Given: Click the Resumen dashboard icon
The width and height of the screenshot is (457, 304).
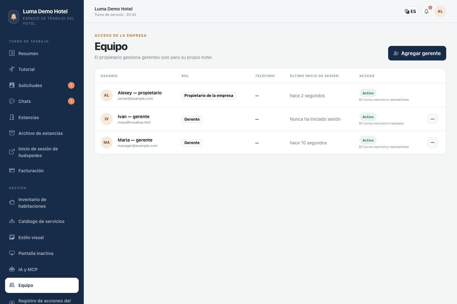Looking at the screenshot, I should click(12, 53).
